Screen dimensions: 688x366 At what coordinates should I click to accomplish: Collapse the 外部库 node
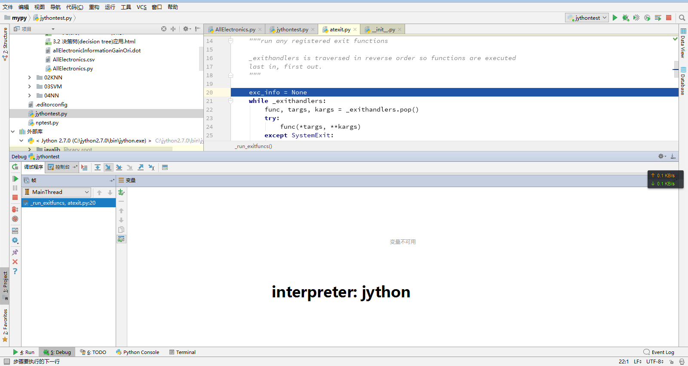pyautogui.click(x=13, y=132)
